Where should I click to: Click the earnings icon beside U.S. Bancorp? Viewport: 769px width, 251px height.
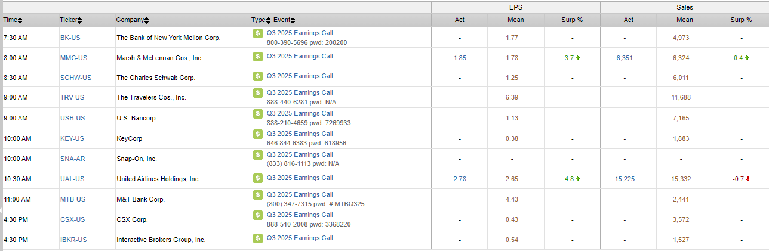click(258, 114)
